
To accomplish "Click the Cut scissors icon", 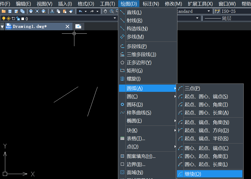I will (x=52, y=11).
